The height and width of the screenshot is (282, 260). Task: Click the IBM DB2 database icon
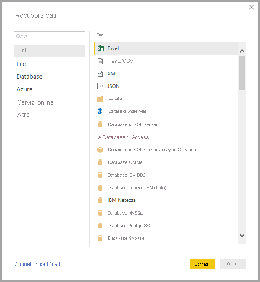(x=100, y=175)
